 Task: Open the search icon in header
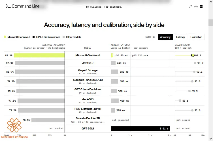point(191,6)
